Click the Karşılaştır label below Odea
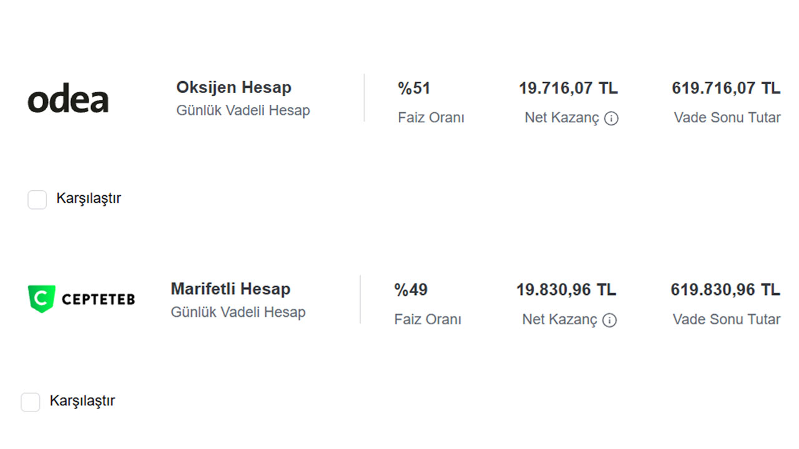The width and height of the screenshot is (799, 449). (89, 199)
